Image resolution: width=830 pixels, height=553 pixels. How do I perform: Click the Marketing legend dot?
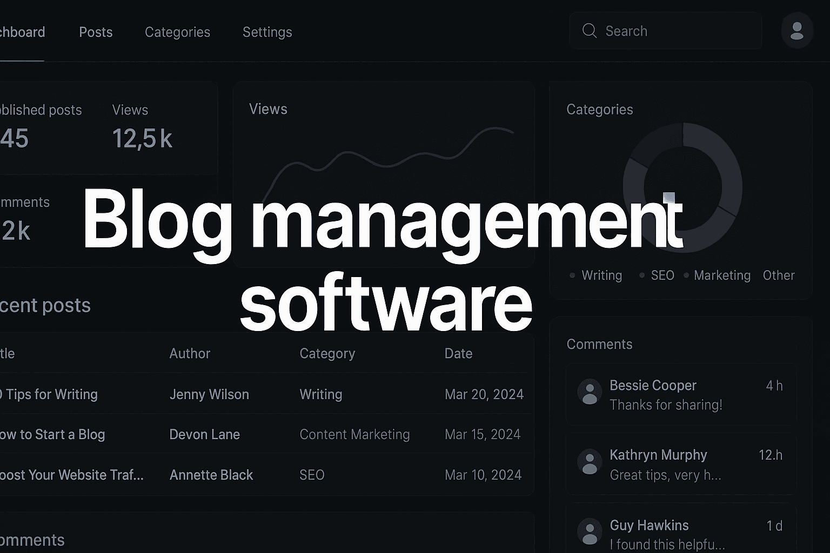point(685,275)
